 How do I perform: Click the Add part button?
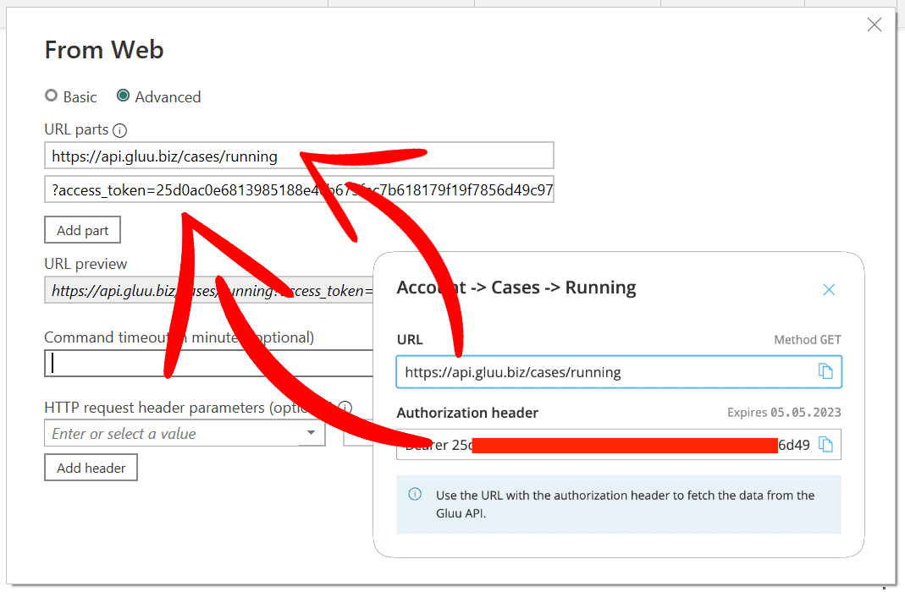coord(82,229)
